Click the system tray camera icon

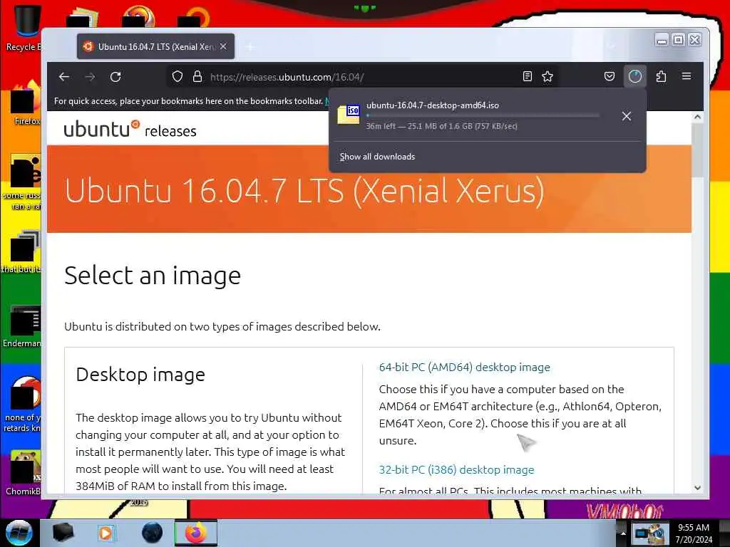click(x=650, y=534)
